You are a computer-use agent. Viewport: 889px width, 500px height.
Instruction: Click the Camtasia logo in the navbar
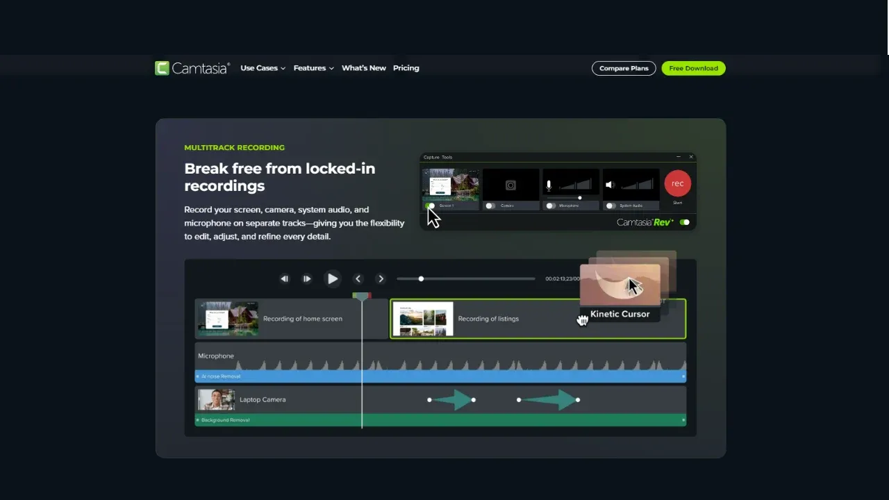click(x=192, y=67)
